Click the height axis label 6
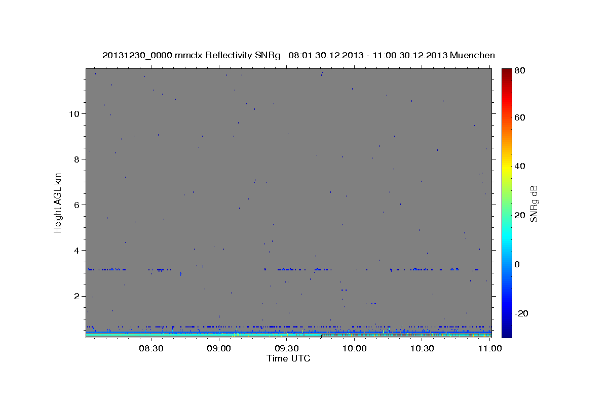 click(75, 205)
